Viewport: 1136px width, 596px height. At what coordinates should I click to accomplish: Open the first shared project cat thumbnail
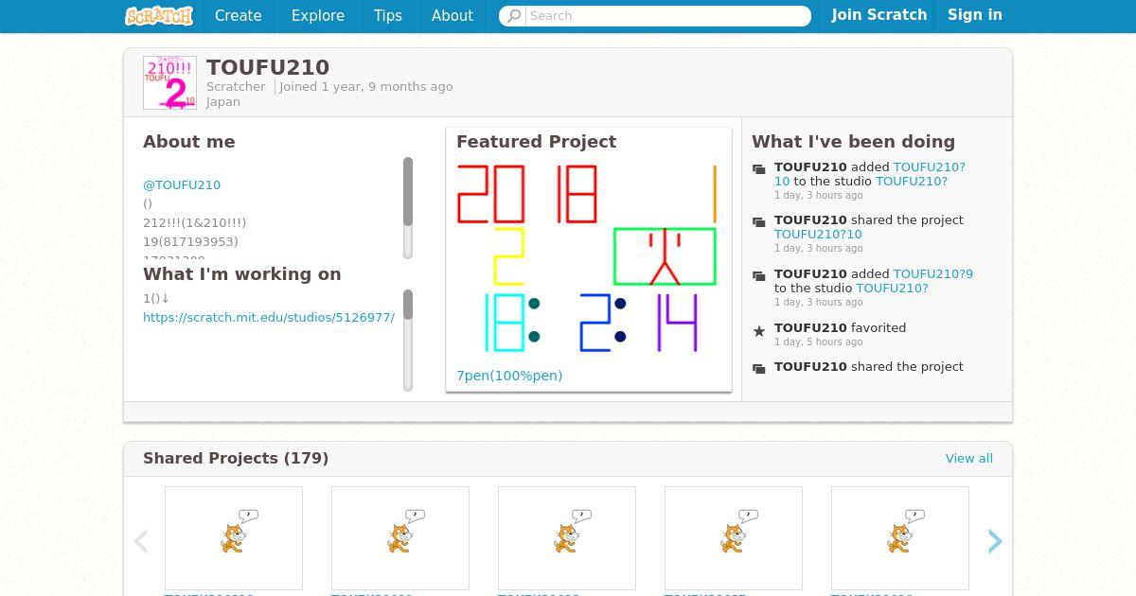(x=234, y=538)
